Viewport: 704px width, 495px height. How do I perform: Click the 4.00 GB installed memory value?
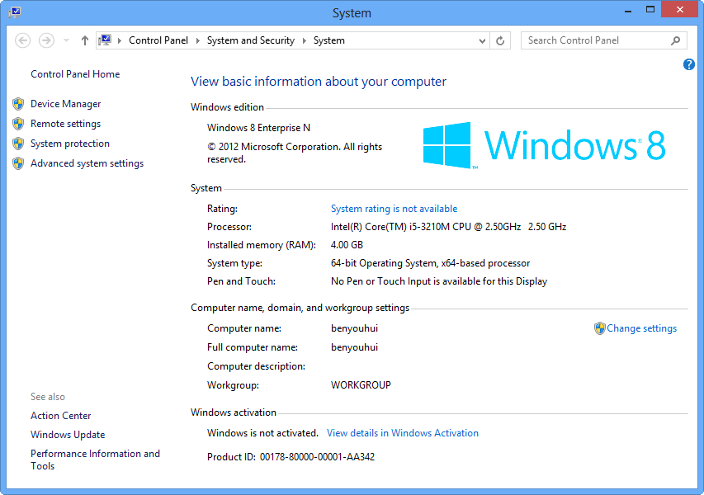click(x=347, y=245)
